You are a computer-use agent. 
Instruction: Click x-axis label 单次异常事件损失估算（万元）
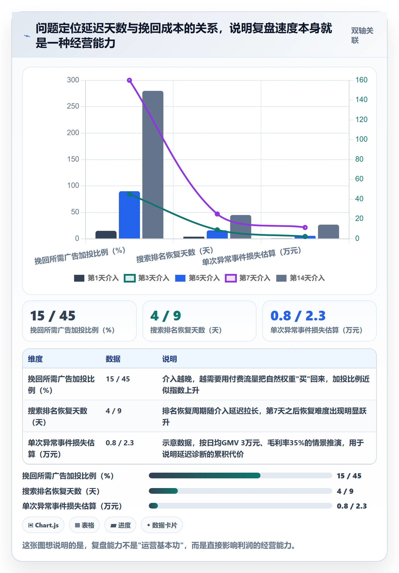pos(252,256)
